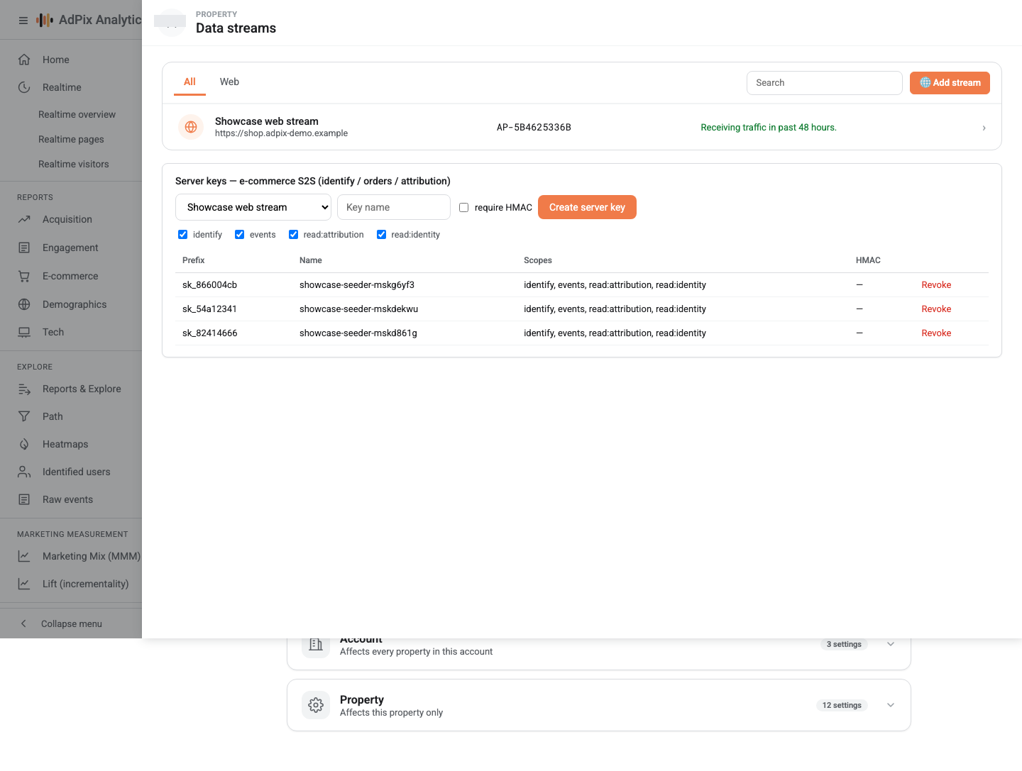Focus the Search input field
Image resolution: width=1022 pixels, height=771 pixels.
pos(825,83)
